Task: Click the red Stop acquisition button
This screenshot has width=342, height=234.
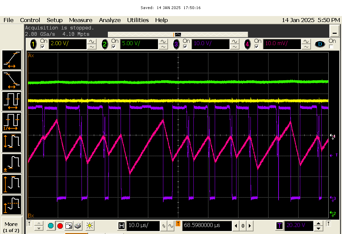Action: [x=60, y=226]
